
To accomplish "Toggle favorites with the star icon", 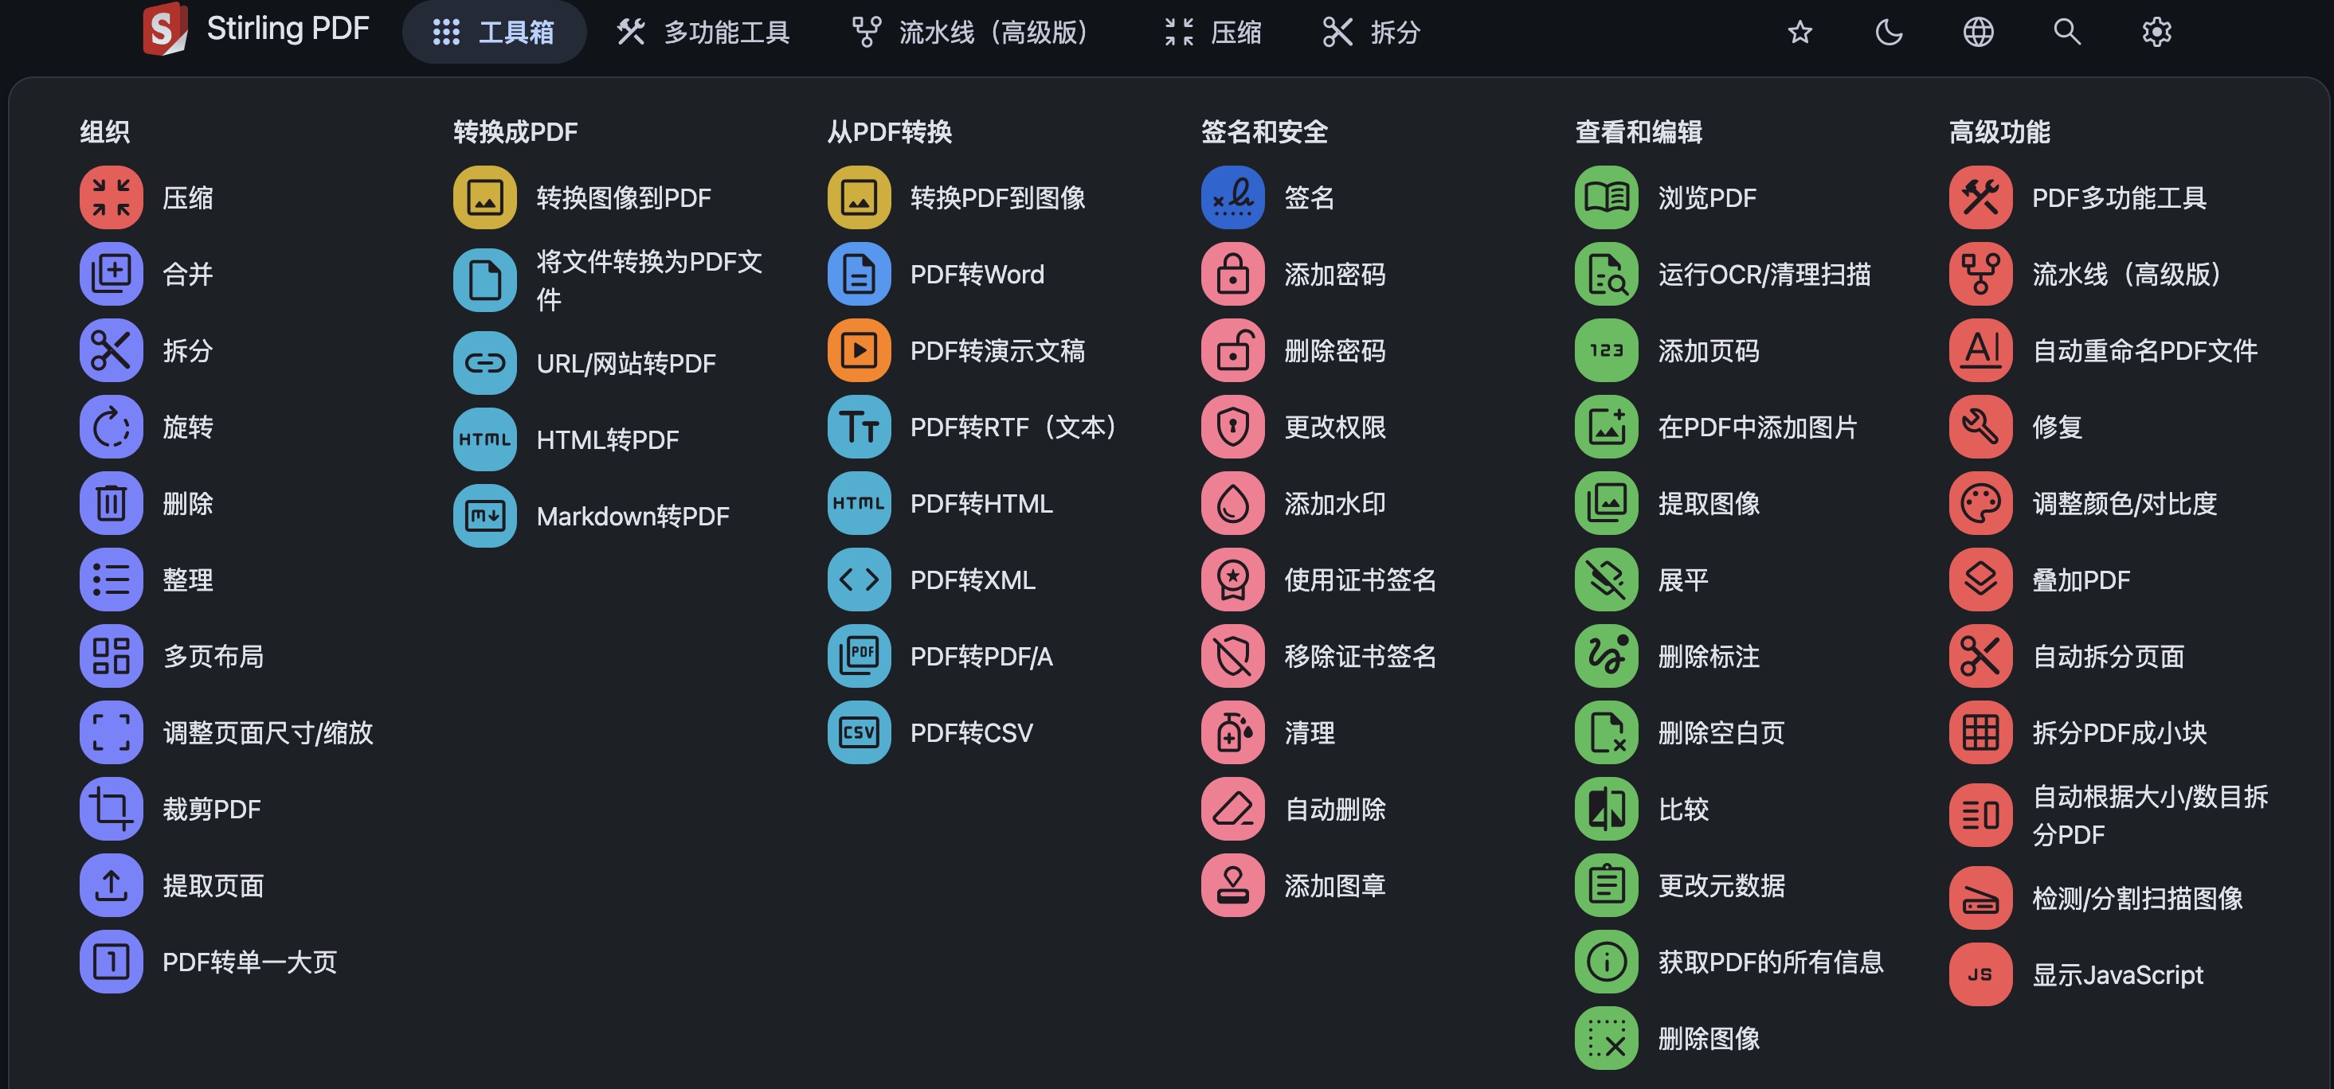I will 1800,33.
